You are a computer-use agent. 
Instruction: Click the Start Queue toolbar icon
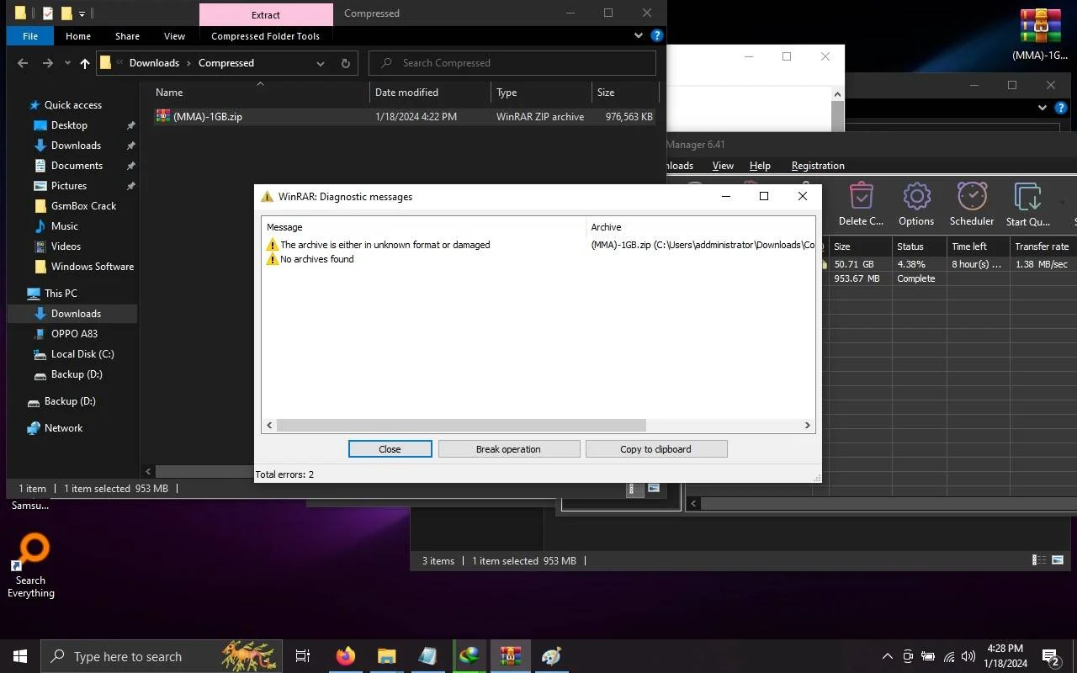coord(1027,204)
